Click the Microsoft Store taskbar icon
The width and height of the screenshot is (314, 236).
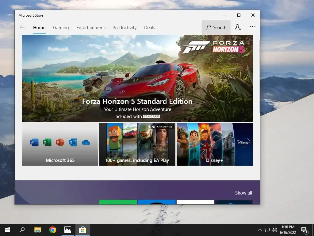coord(82,230)
